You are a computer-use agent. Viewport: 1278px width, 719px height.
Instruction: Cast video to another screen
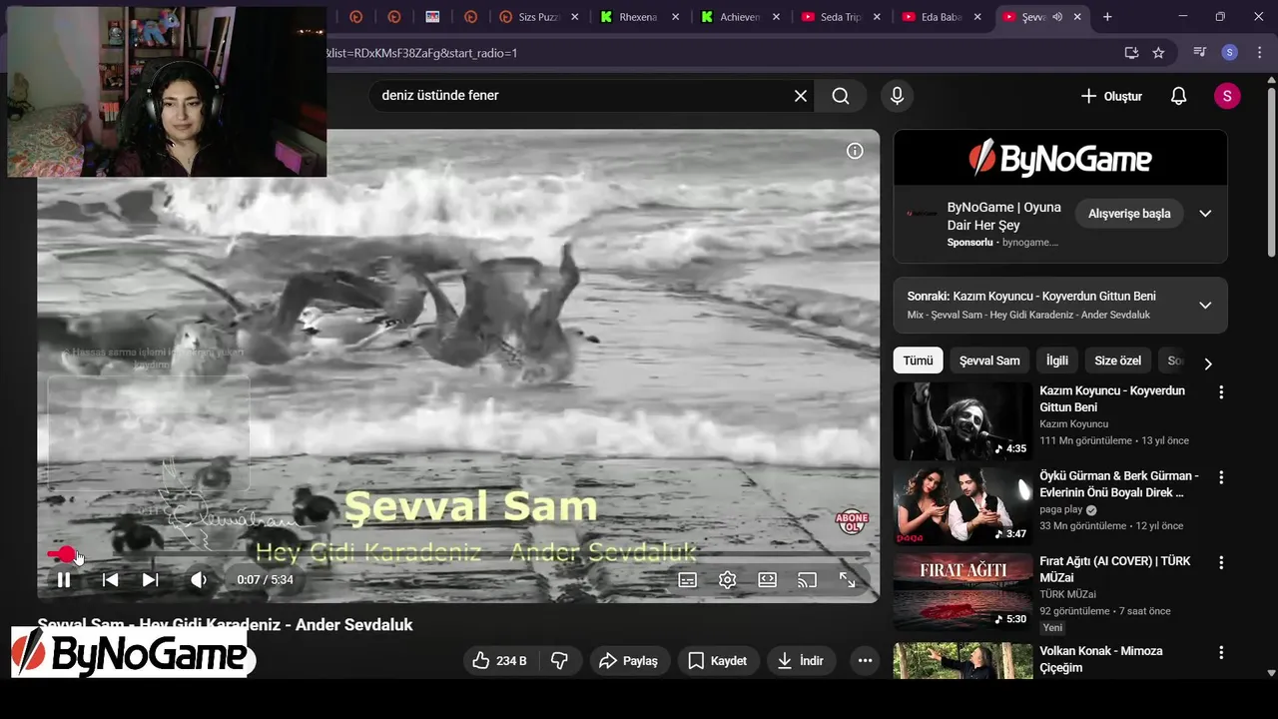(807, 580)
